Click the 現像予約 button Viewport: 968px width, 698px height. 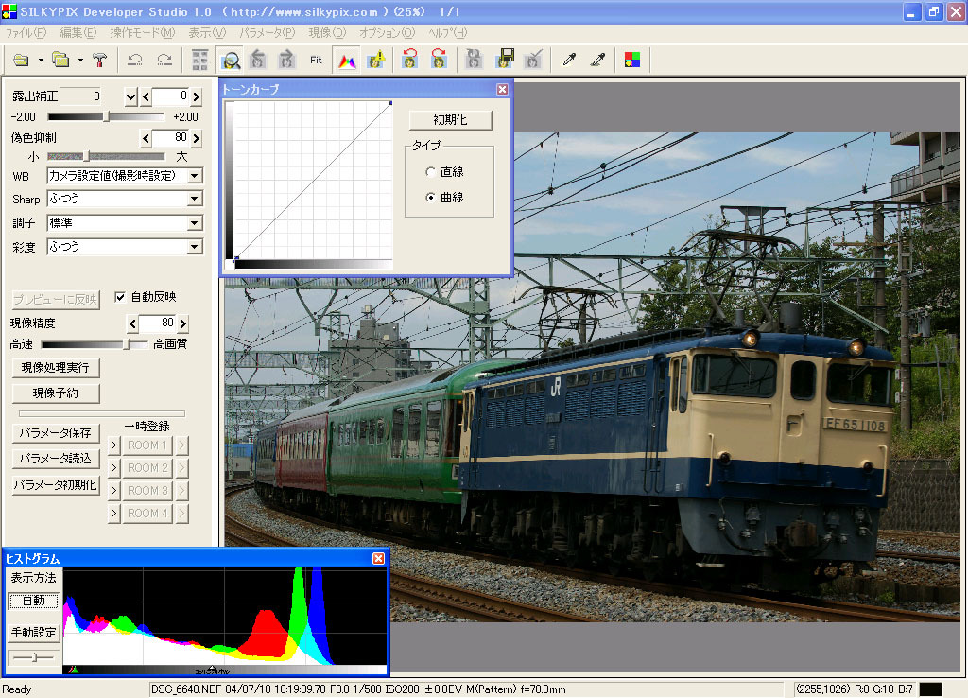pos(56,393)
